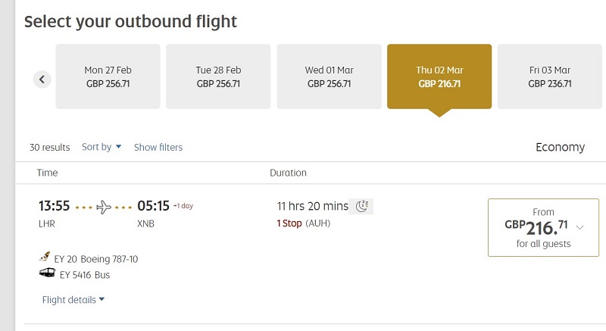Click the Economy cabin column header
The image size is (606, 331).
point(560,147)
